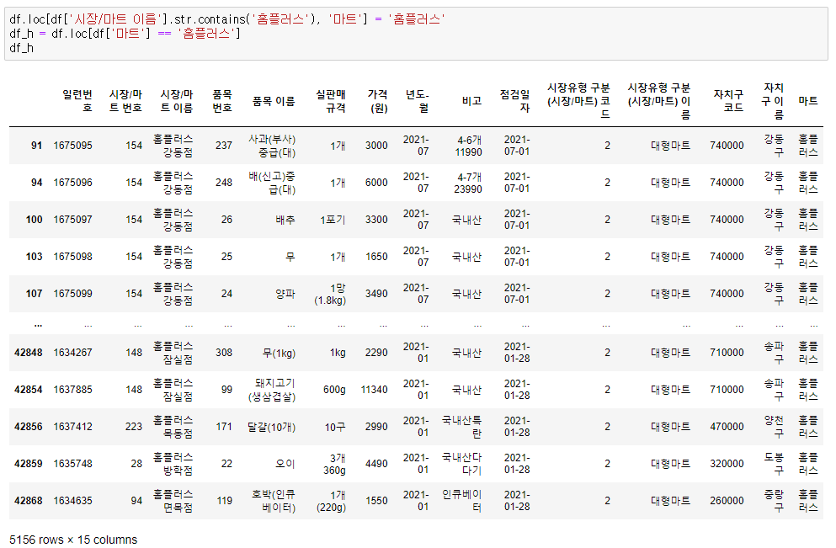
Task: Select serial number 1675095
Action: [72, 146]
